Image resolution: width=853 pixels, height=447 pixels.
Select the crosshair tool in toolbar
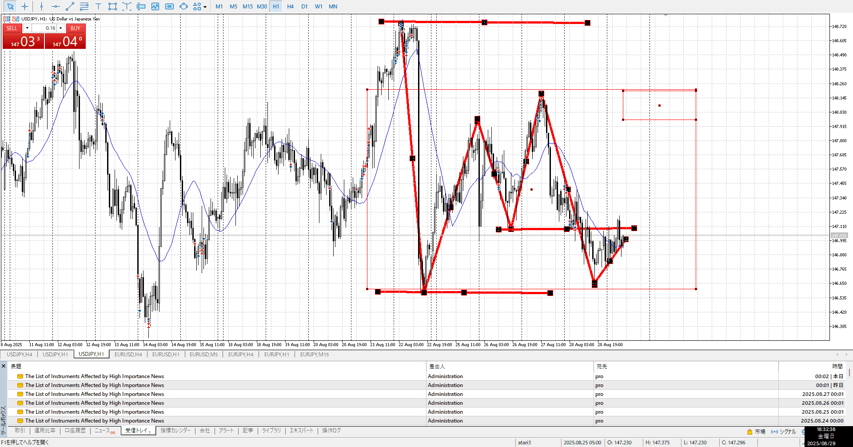point(24,6)
